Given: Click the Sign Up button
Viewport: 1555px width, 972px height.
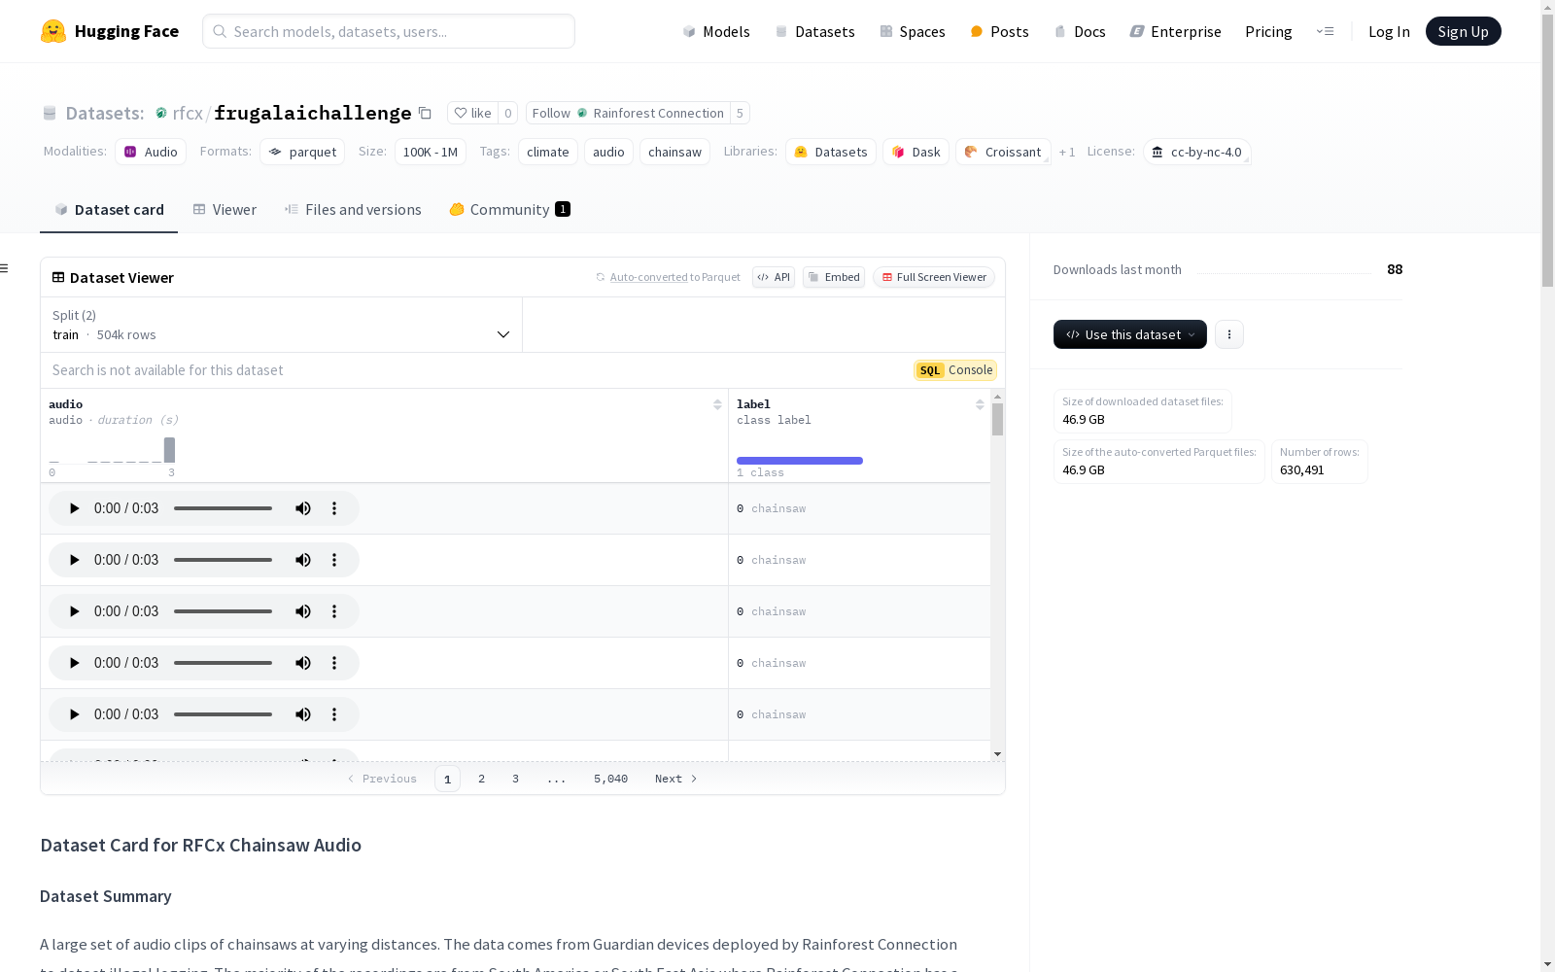Looking at the screenshot, I should (x=1464, y=31).
